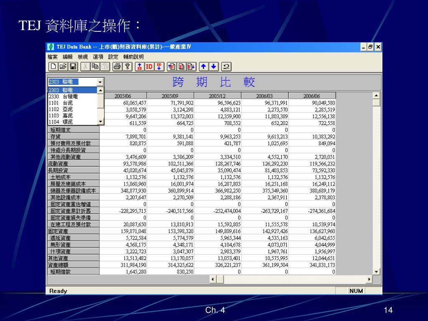Click the previous ID up-arrow icon
This screenshot has height=321, width=428.
(140, 66)
